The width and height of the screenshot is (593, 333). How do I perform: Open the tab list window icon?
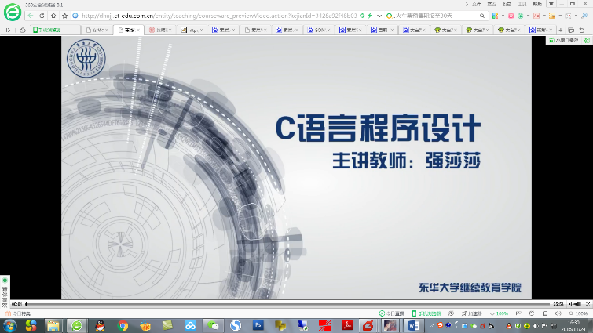pos(571,31)
